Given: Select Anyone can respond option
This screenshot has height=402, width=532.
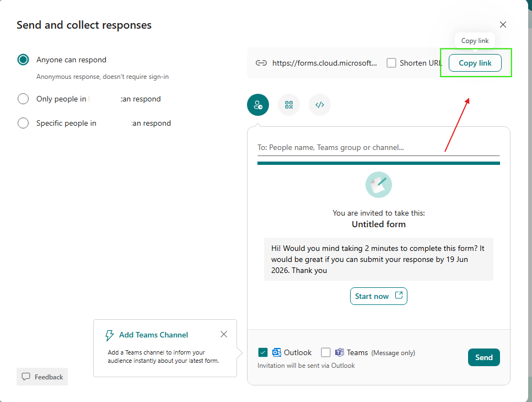Looking at the screenshot, I should [x=23, y=60].
